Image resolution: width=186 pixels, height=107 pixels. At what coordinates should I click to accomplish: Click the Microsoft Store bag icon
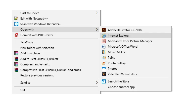click(x=104, y=81)
